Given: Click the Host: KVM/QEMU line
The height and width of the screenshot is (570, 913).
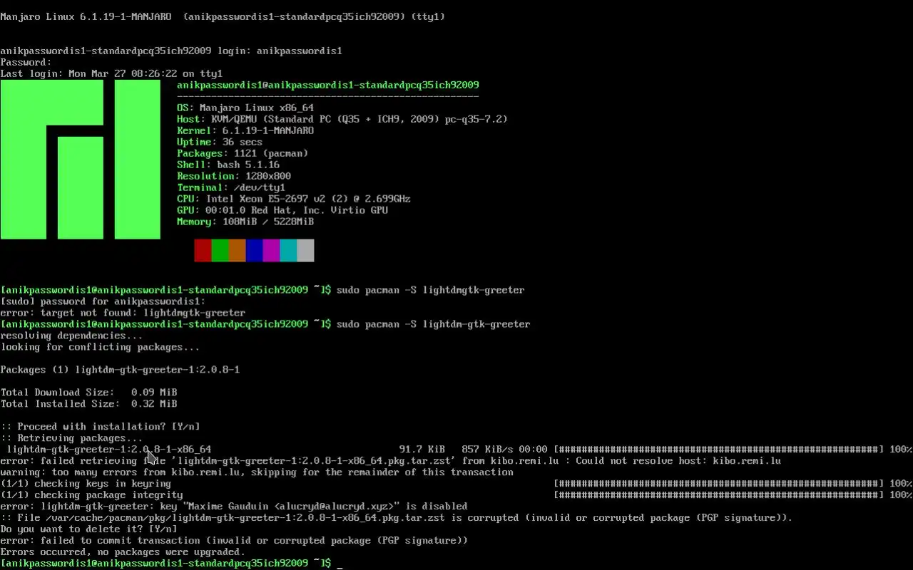Looking at the screenshot, I should click(x=342, y=119).
